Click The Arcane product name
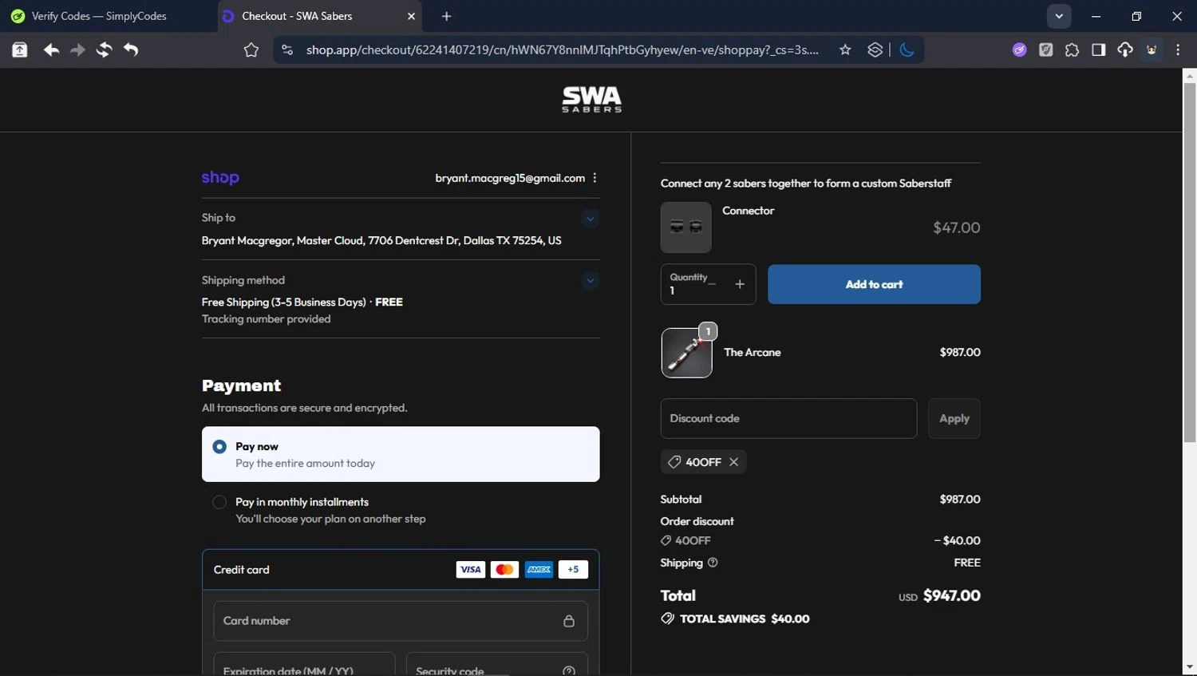This screenshot has height=676, width=1197. (x=753, y=352)
